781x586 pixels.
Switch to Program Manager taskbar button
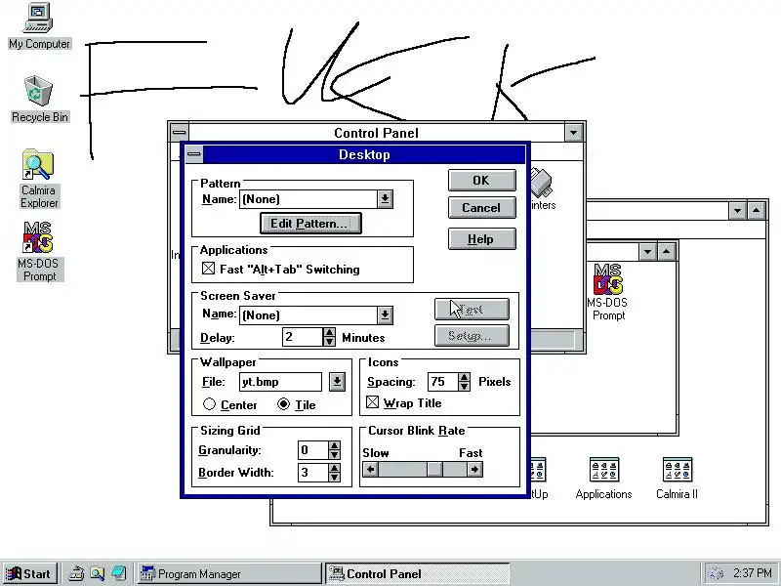click(229, 574)
